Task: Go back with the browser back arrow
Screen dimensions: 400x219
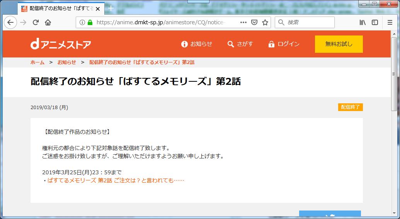Action: pos(10,22)
